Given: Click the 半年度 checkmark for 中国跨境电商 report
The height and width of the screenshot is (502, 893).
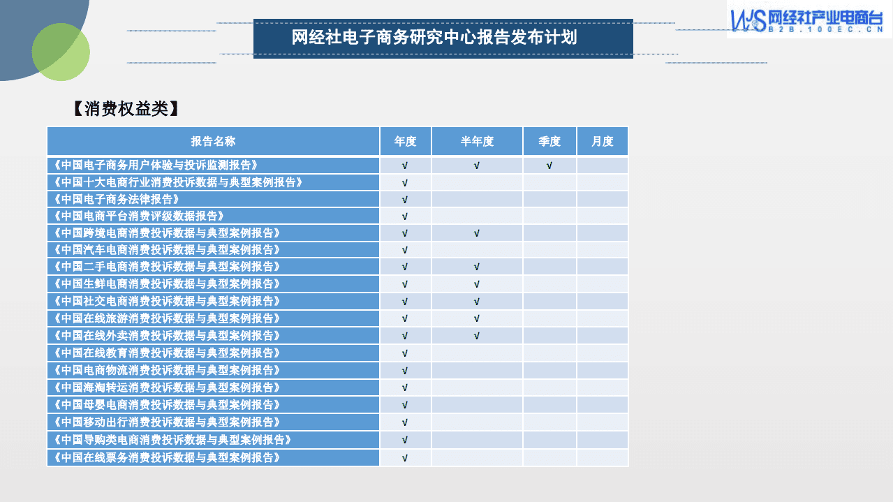Looking at the screenshot, I should (x=477, y=232).
